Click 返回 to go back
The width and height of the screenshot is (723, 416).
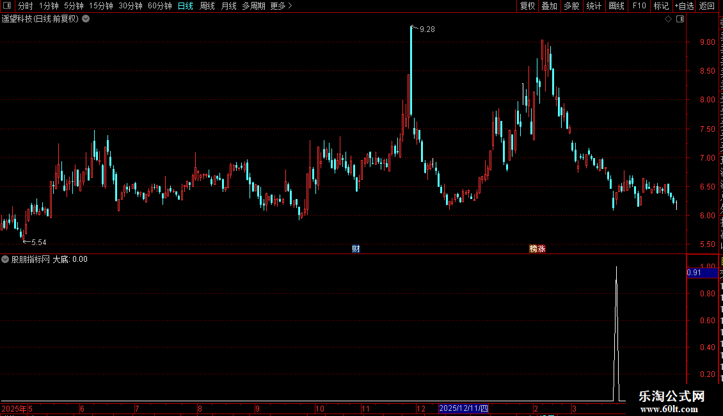[x=707, y=6]
